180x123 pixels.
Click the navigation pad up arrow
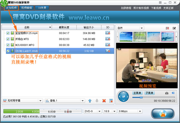[124, 93]
